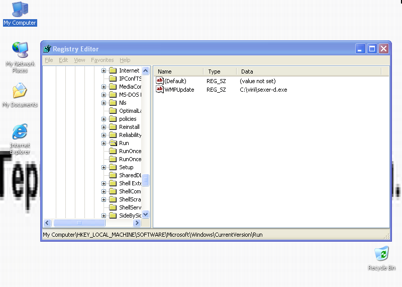Expand the Setup key

coord(104,167)
